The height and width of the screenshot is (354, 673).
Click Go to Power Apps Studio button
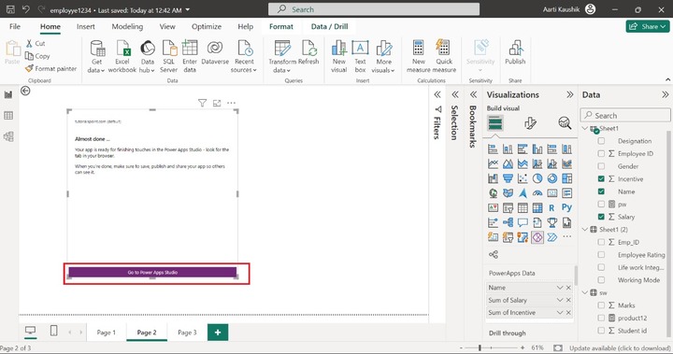click(x=152, y=272)
